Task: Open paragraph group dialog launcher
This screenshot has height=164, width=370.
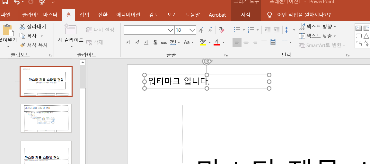Action: tap(348, 55)
